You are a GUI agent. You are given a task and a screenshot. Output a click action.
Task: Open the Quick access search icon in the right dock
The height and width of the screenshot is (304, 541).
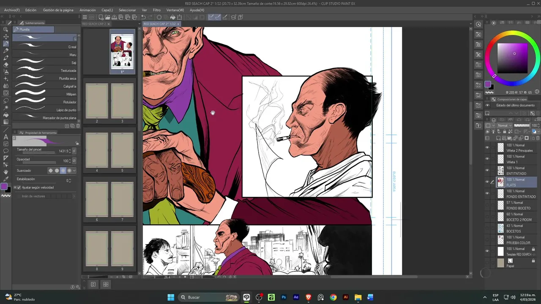[478, 24]
